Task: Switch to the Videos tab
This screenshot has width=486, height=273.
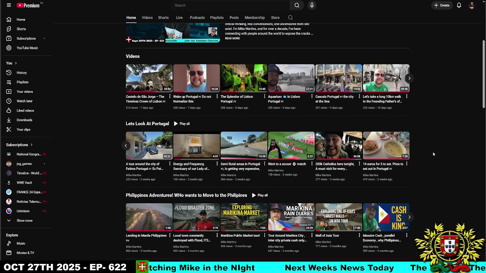Action: (x=147, y=17)
